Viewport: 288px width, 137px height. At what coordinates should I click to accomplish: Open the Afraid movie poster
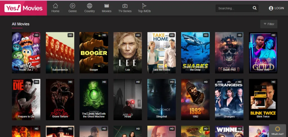128,100
